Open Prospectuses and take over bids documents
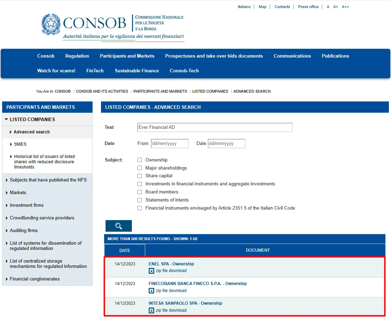The image size is (391, 317). (x=214, y=56)
